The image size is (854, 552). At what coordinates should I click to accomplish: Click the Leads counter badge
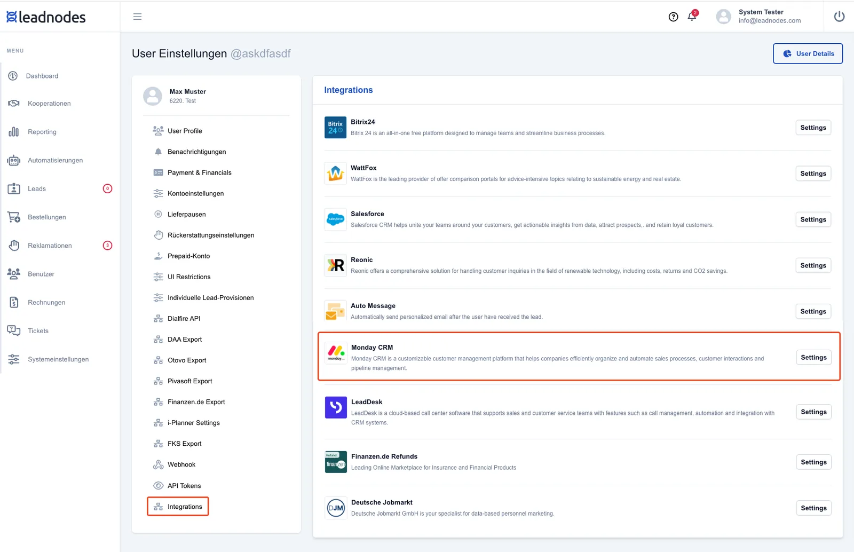click(107, 188)
